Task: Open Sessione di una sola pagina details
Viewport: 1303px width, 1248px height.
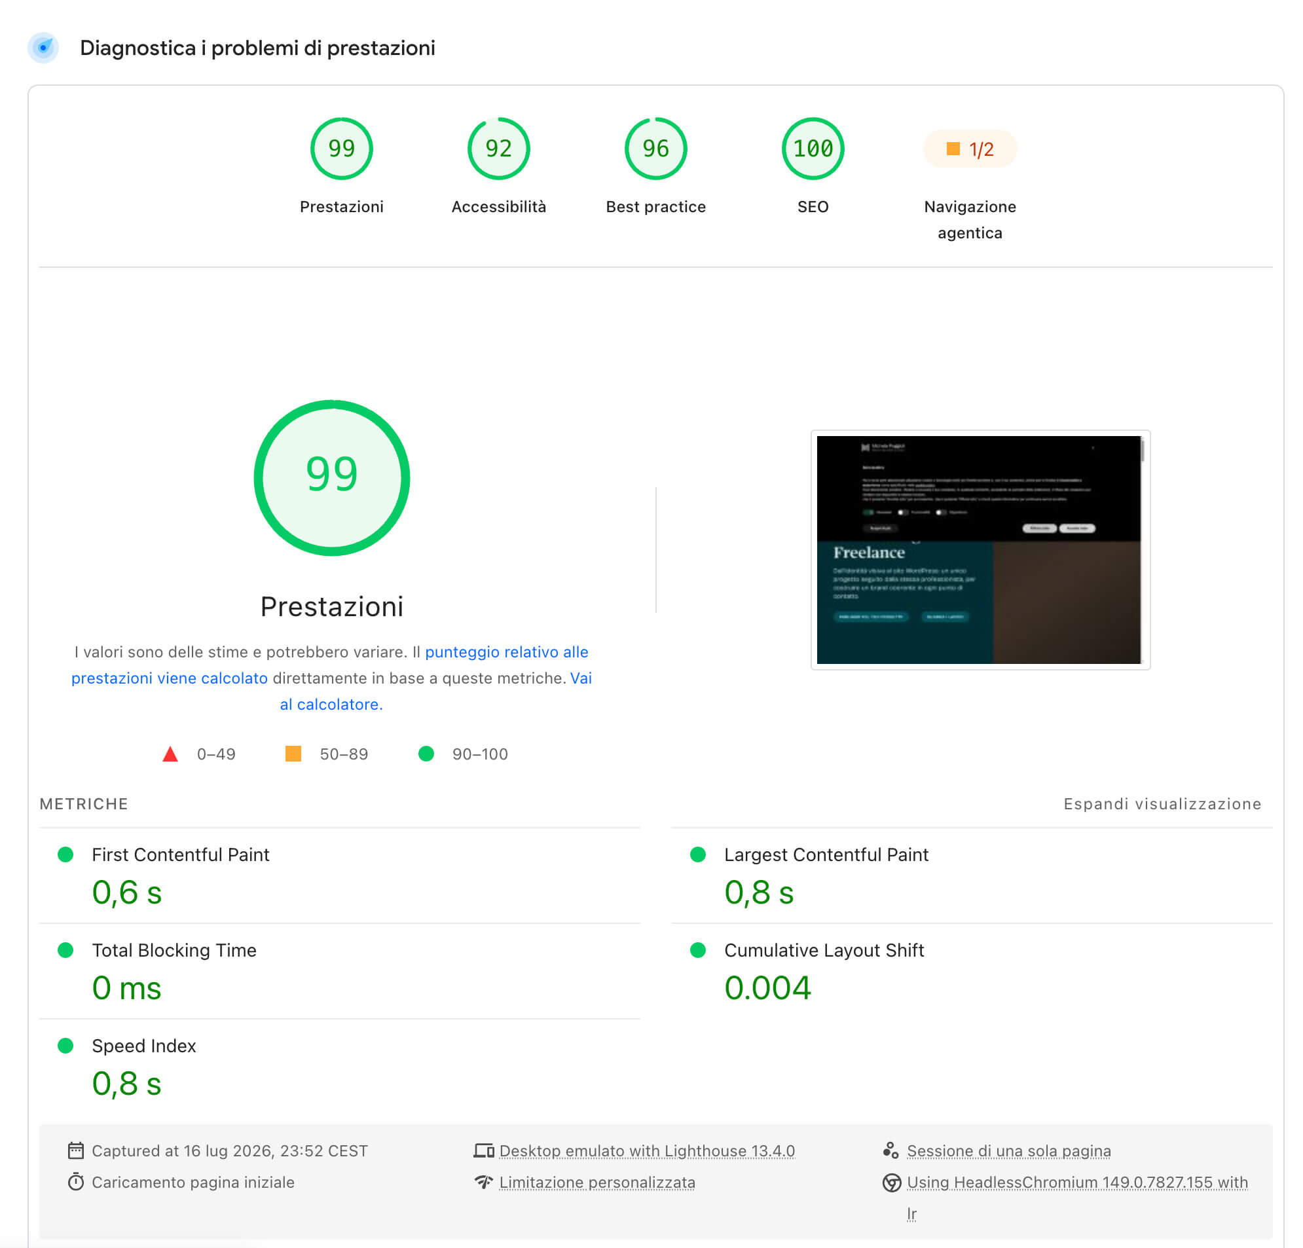Action: 1008,1151
